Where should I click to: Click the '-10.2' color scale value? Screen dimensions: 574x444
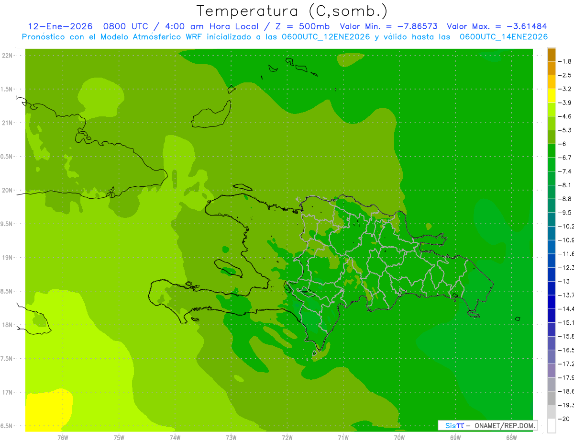pos(566,226)
